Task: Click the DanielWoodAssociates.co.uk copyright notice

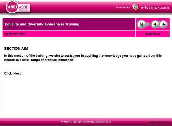Action: coord(86,122)
